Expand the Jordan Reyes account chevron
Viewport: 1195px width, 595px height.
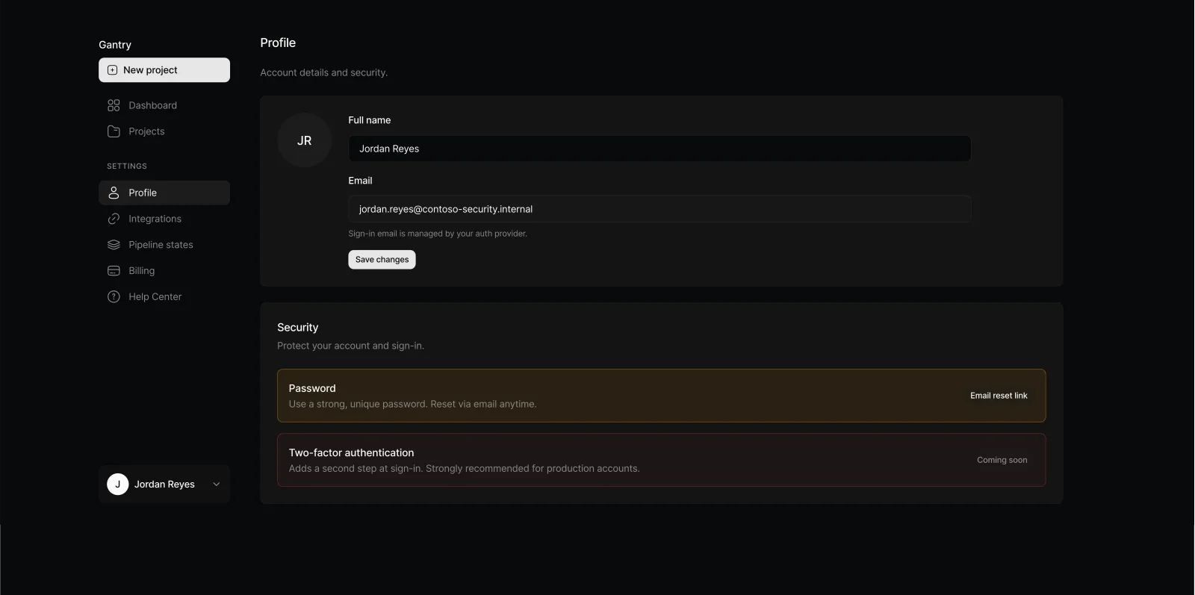(x=217, y=485)
